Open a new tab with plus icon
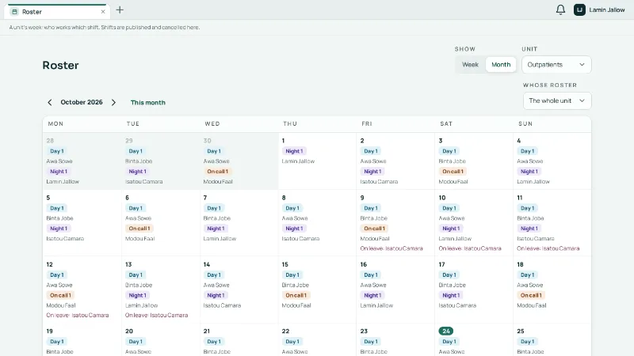 pos(120,10)
